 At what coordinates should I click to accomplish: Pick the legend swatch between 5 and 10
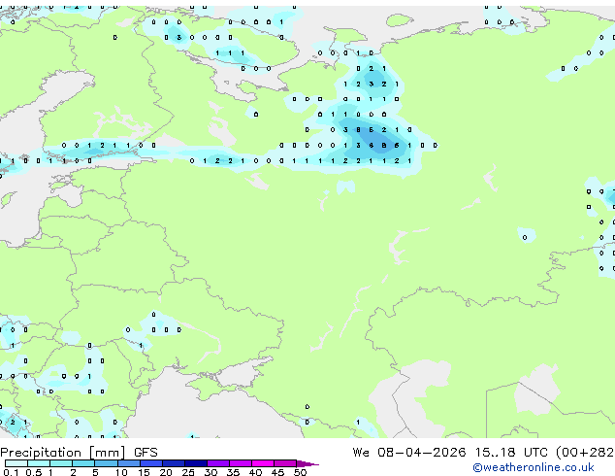(107, 463)
